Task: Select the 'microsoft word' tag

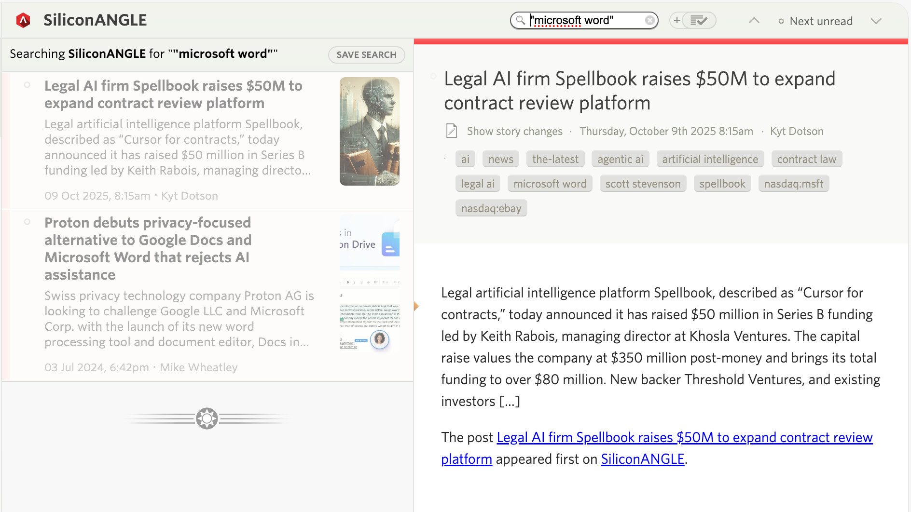Action: 550,184
